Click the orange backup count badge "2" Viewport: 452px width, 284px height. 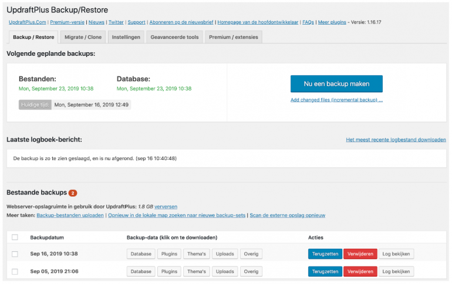[x=73, y=193]
